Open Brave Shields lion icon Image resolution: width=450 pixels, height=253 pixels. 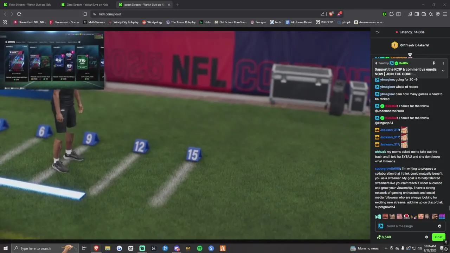click(x=331, y=14)
